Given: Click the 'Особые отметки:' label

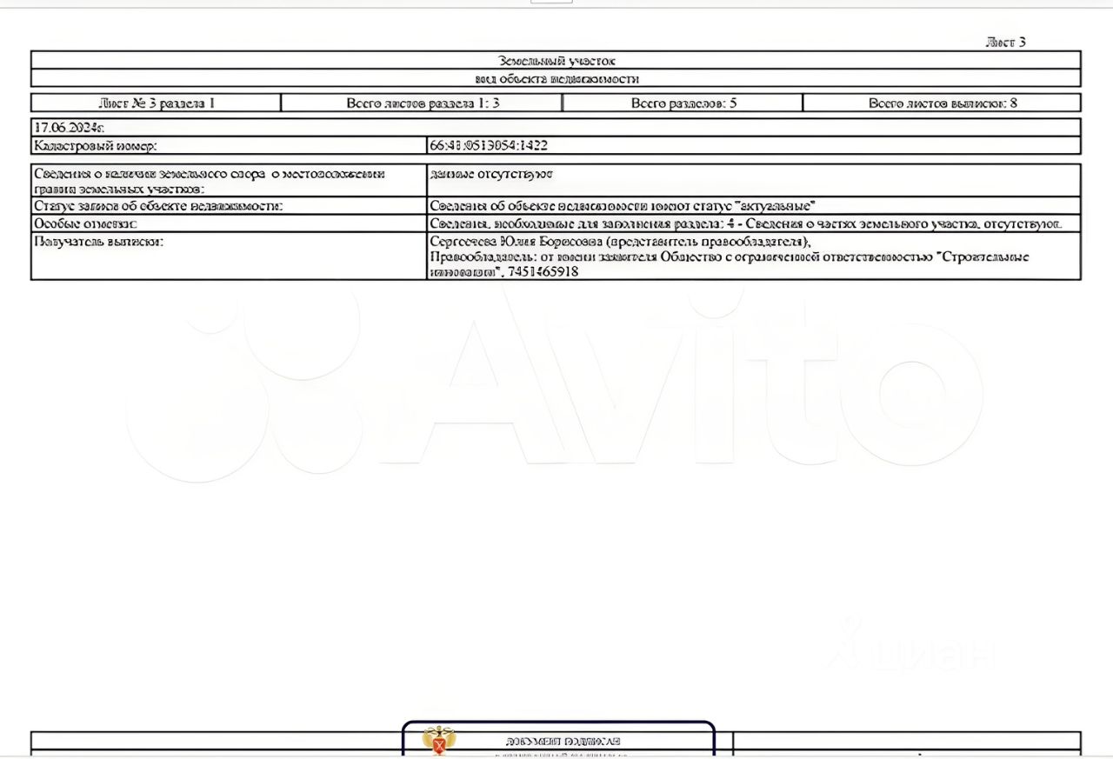Looking at the screenshot, I should point(85,224).
